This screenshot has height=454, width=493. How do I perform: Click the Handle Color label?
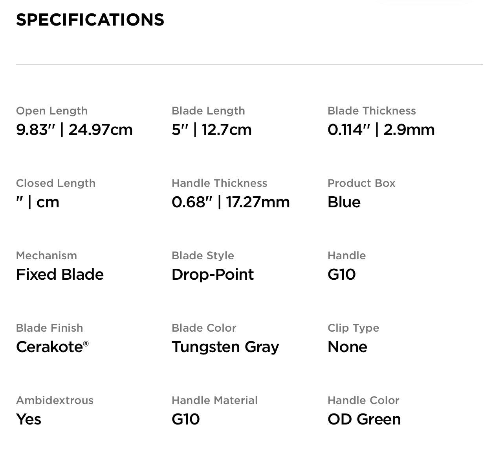click(x=363, y=400)
